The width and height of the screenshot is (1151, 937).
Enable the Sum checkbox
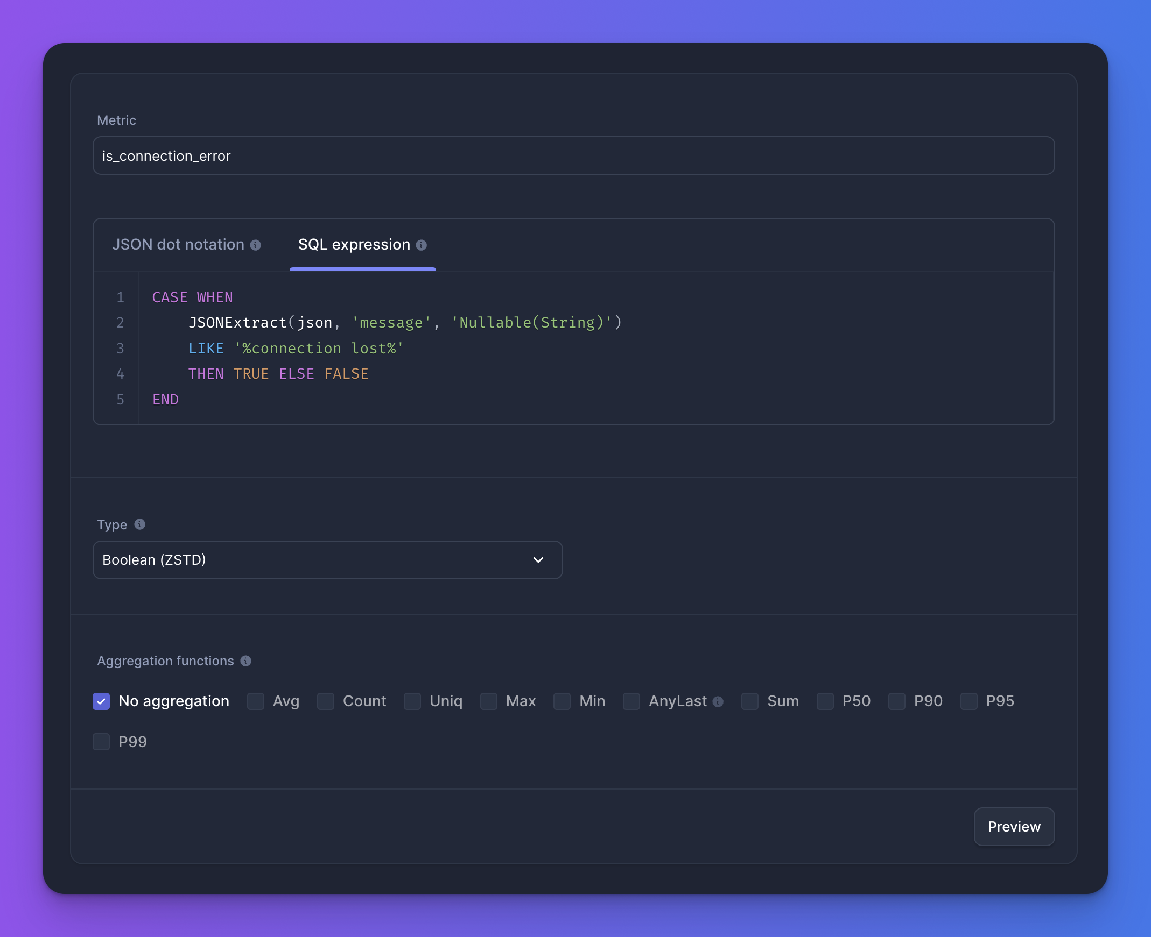coord(750,701)
